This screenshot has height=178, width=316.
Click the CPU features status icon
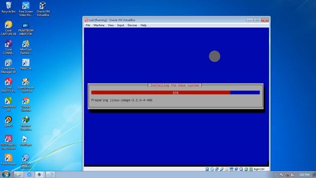pos(241,169)
